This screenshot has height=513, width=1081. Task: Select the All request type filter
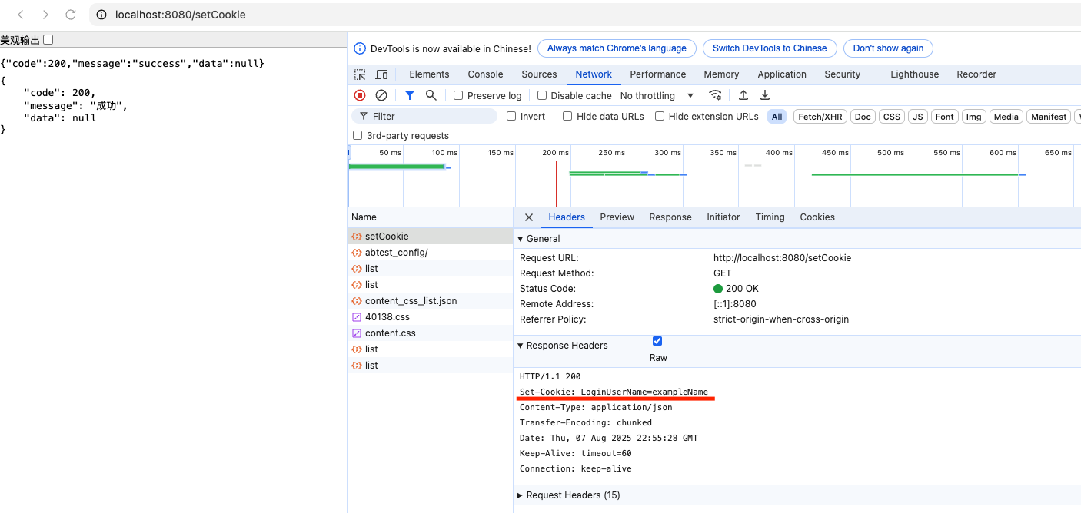(x=777, y=117)
